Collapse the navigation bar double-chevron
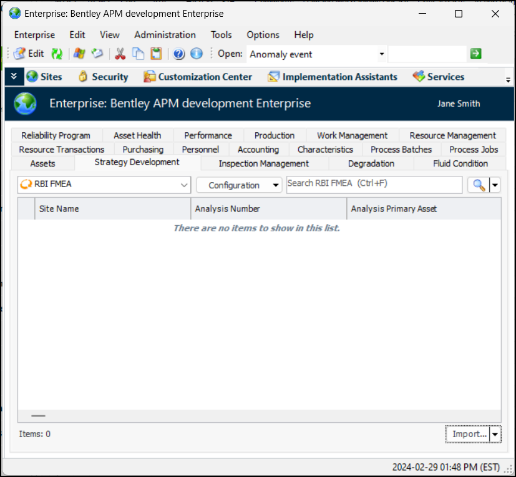Viewport: 516px width, 477px height. pyautogui.click(x=14, y=77)
